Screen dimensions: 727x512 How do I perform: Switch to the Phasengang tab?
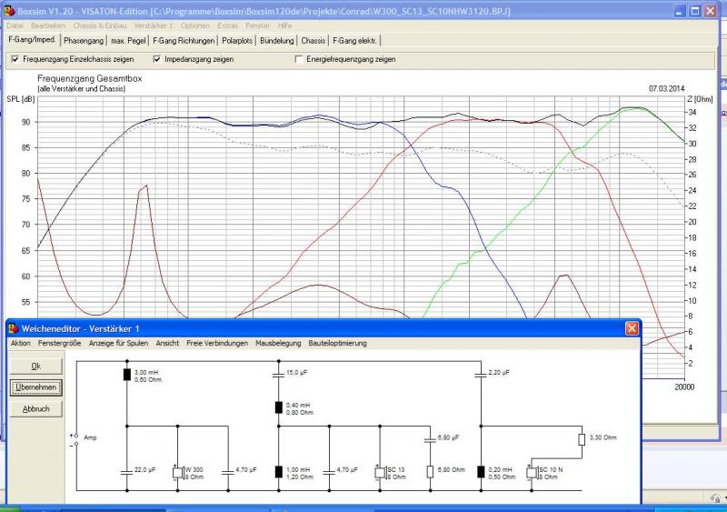[83, 41]
